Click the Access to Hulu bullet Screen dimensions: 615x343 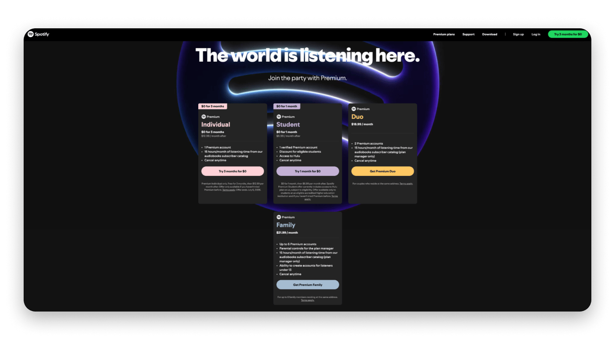click(x=290, y=156)
